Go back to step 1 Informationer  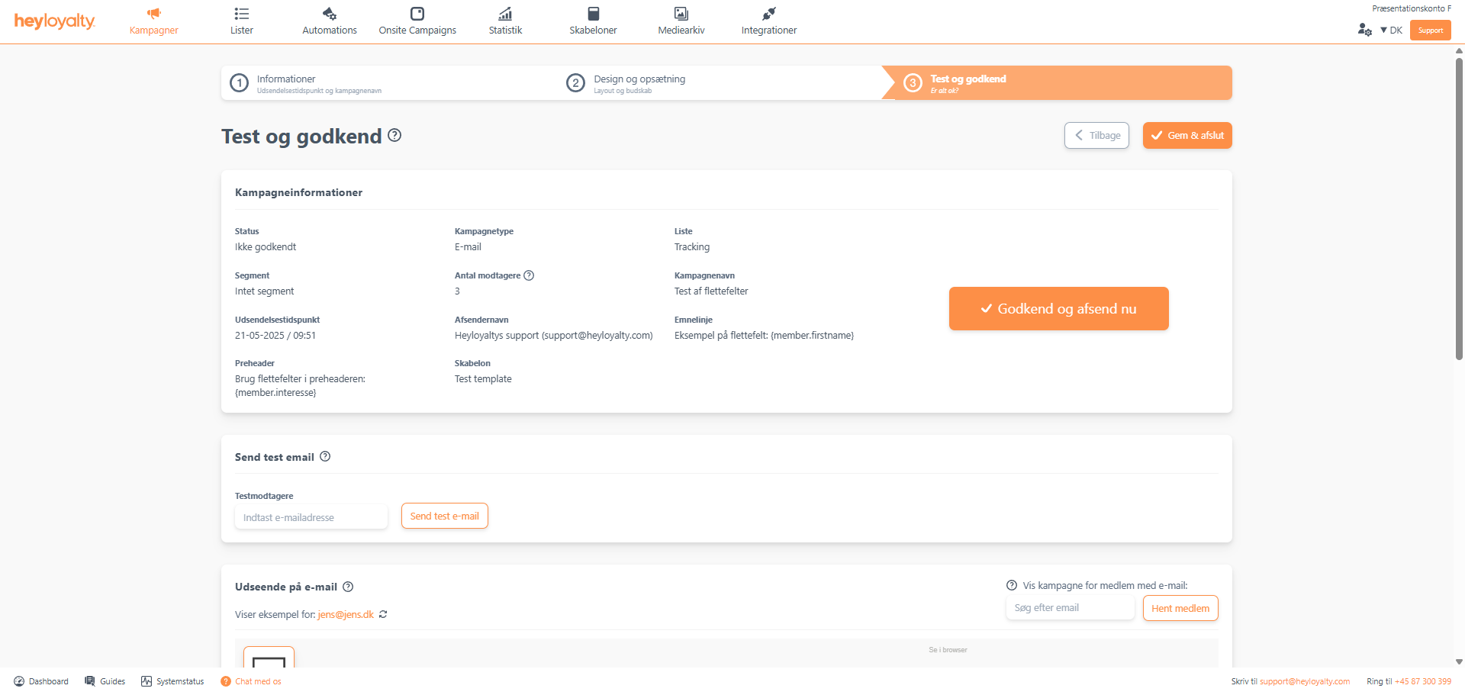click(286, 82)
